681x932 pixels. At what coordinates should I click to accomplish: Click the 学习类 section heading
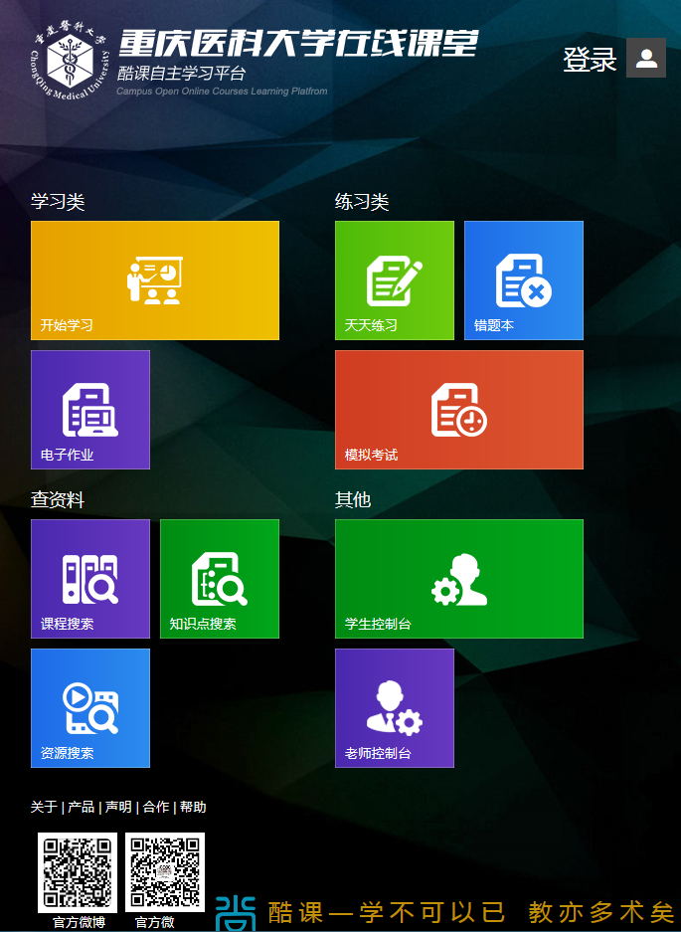point(58,202)
